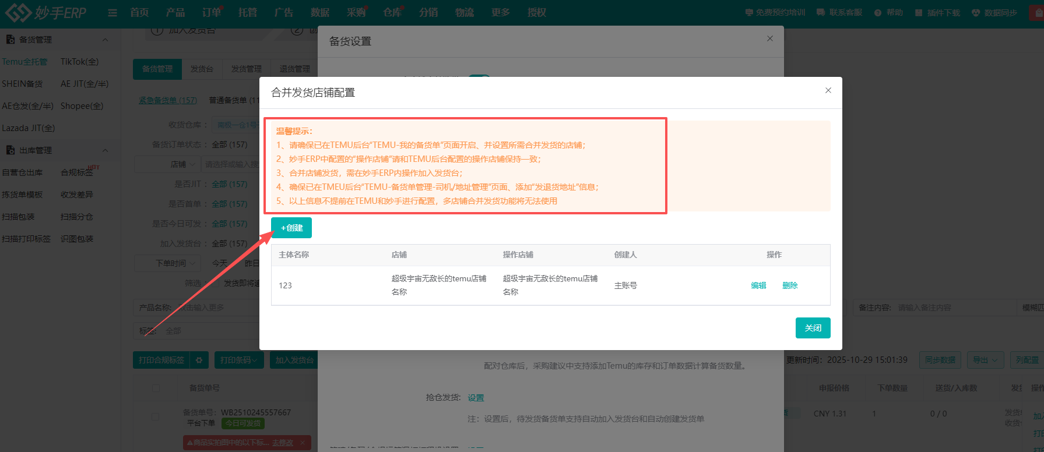Screen dimensions: 1044x452
Task: Open 产品 menu in top navigation
Action: pyautogui.click(x=175, y=12)
